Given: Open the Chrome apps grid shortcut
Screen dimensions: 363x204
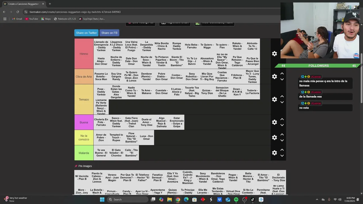Looking at the screenshot, I should tap(5, 19).
